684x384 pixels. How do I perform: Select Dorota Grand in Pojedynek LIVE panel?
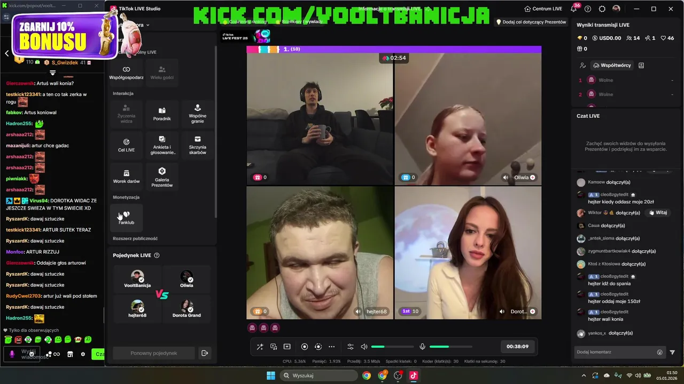(x=186, y=309)
